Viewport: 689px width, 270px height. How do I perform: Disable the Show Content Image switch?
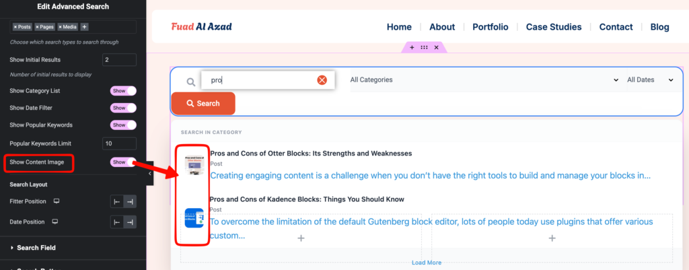pyautogui.click(x=122, y=162)
